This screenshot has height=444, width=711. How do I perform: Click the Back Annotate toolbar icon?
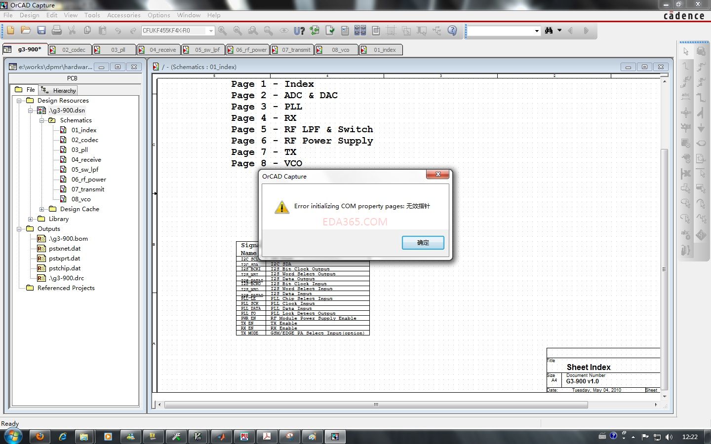(315, 31)
